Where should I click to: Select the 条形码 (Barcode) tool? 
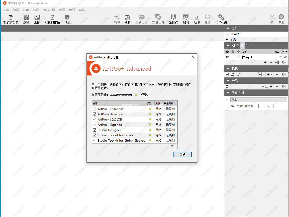point(173,19)
